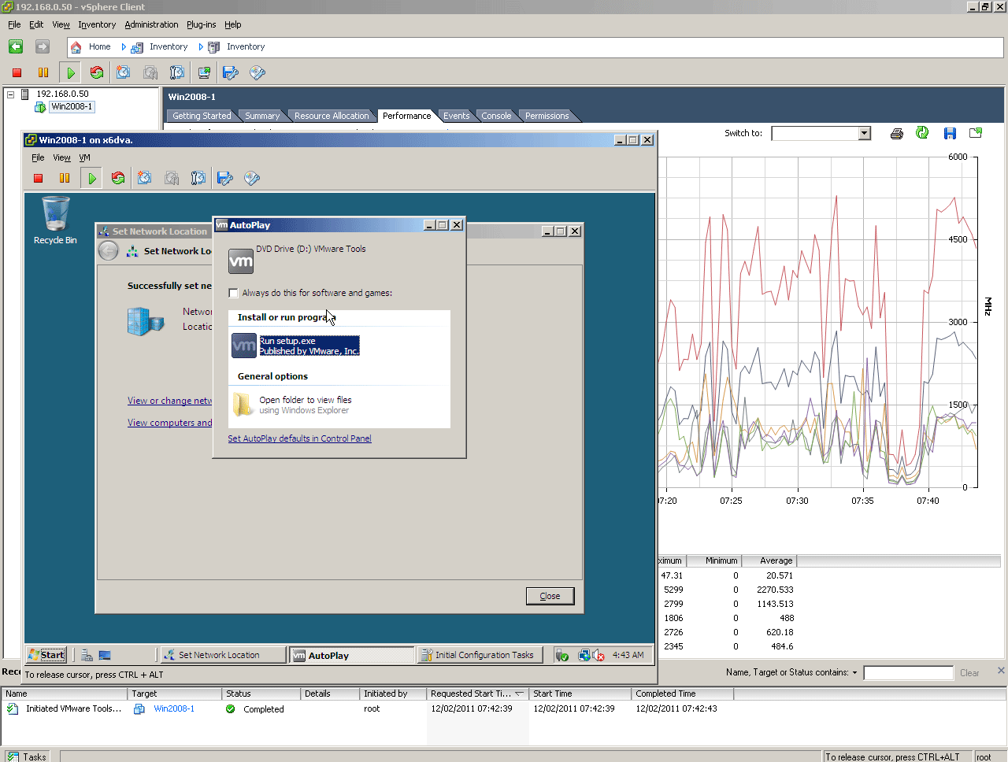Screen dimensions: 1008x762
Task: Save the performance chart with disk icon
Action: tap(950, 133)
